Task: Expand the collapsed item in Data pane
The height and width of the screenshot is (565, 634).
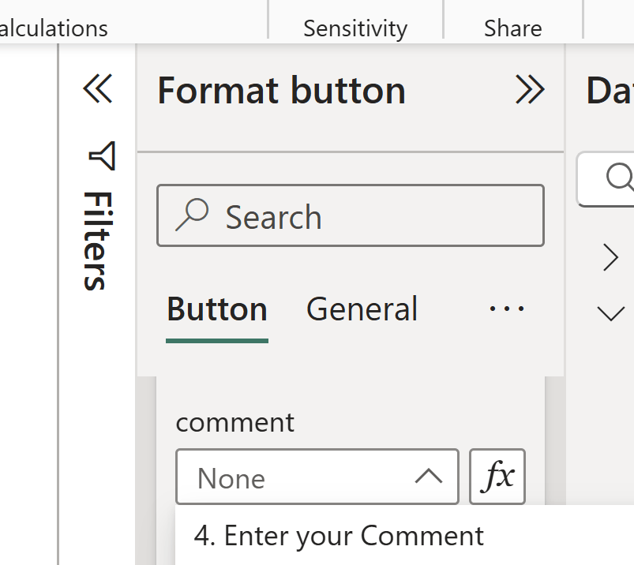Action: coord(610,257)
